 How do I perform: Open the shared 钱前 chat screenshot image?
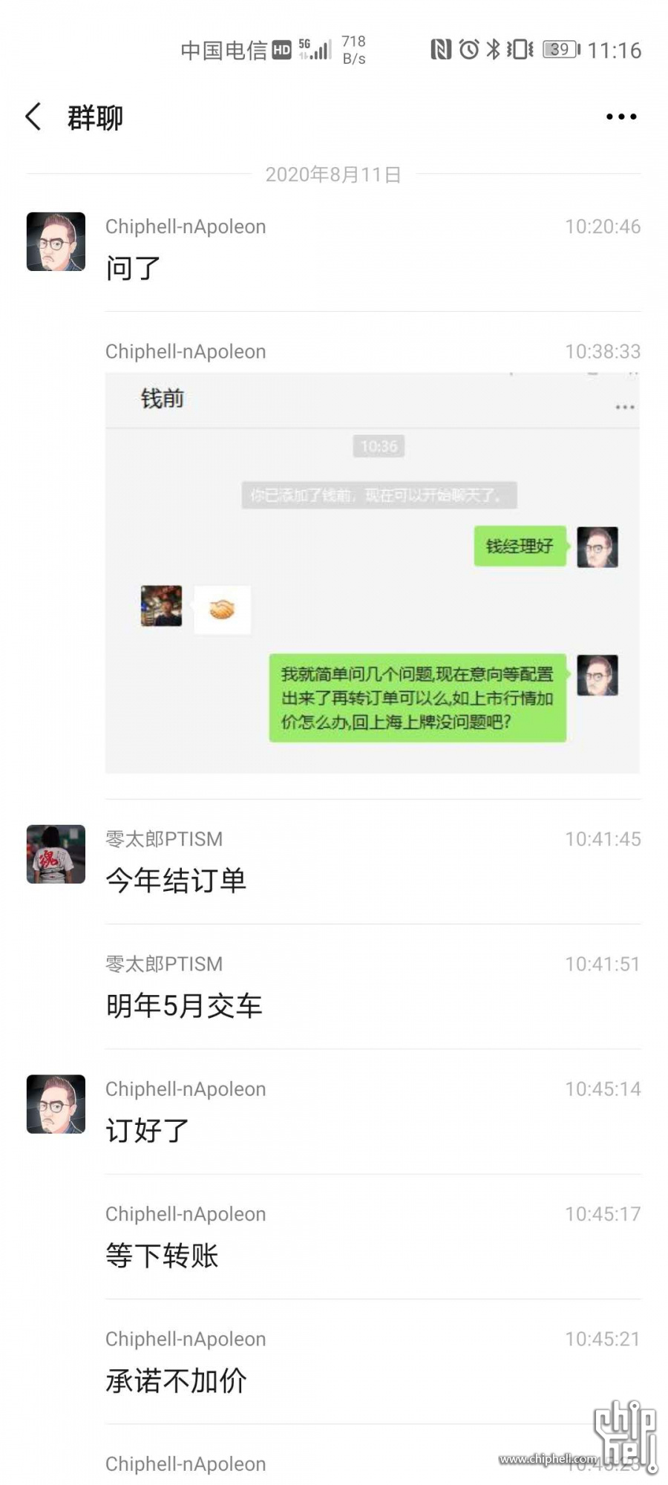click(x=372, y=573)
